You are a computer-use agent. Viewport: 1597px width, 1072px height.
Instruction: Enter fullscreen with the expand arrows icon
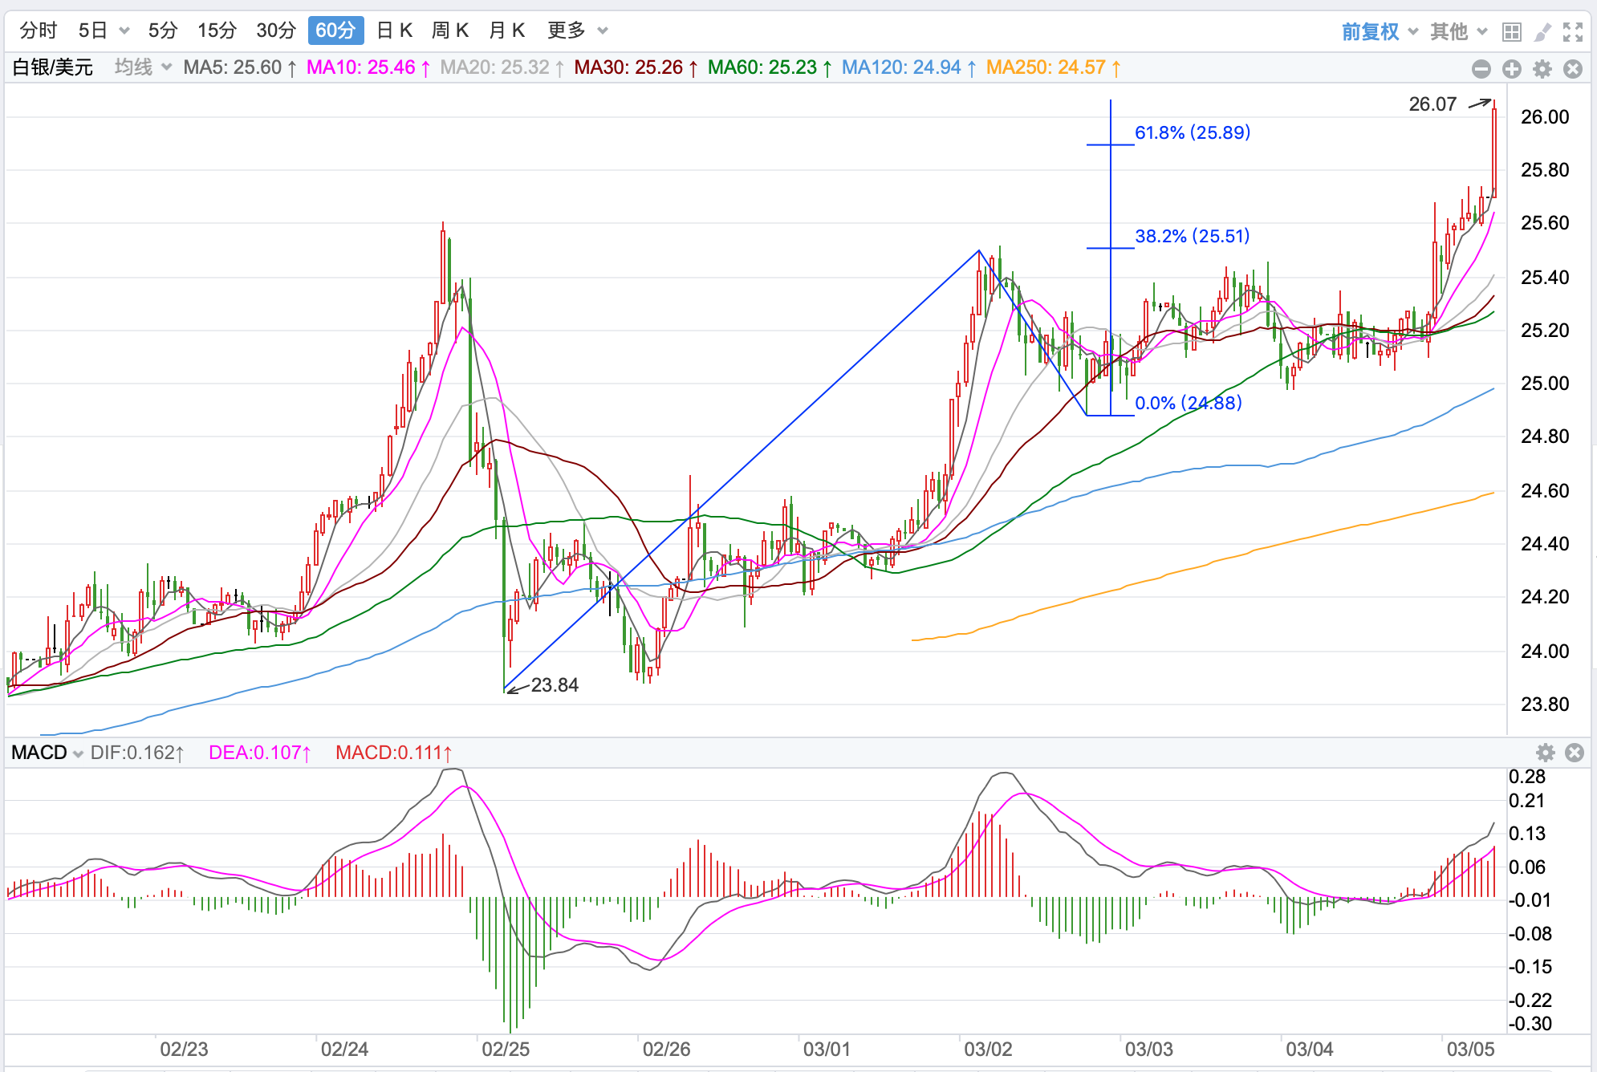tap(1573, 31)
